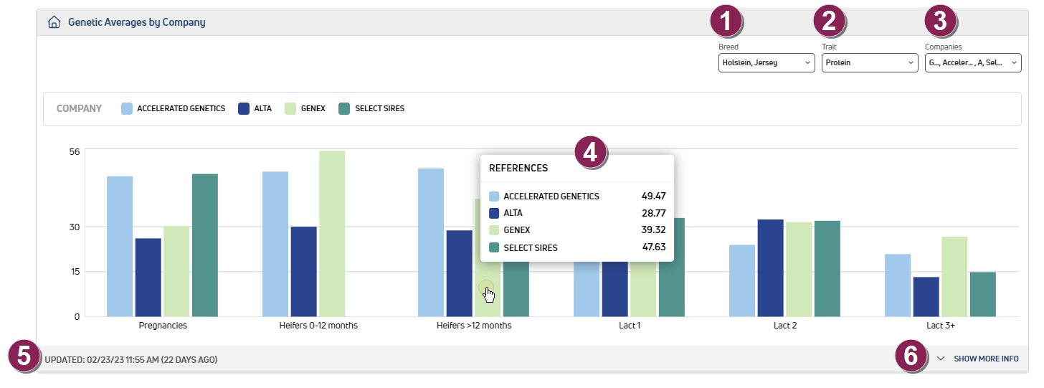Viewport: 1044px width, 388px height.
Task: Select the Genex bar in Heifers 0-12 months
Action: (332, 233)
